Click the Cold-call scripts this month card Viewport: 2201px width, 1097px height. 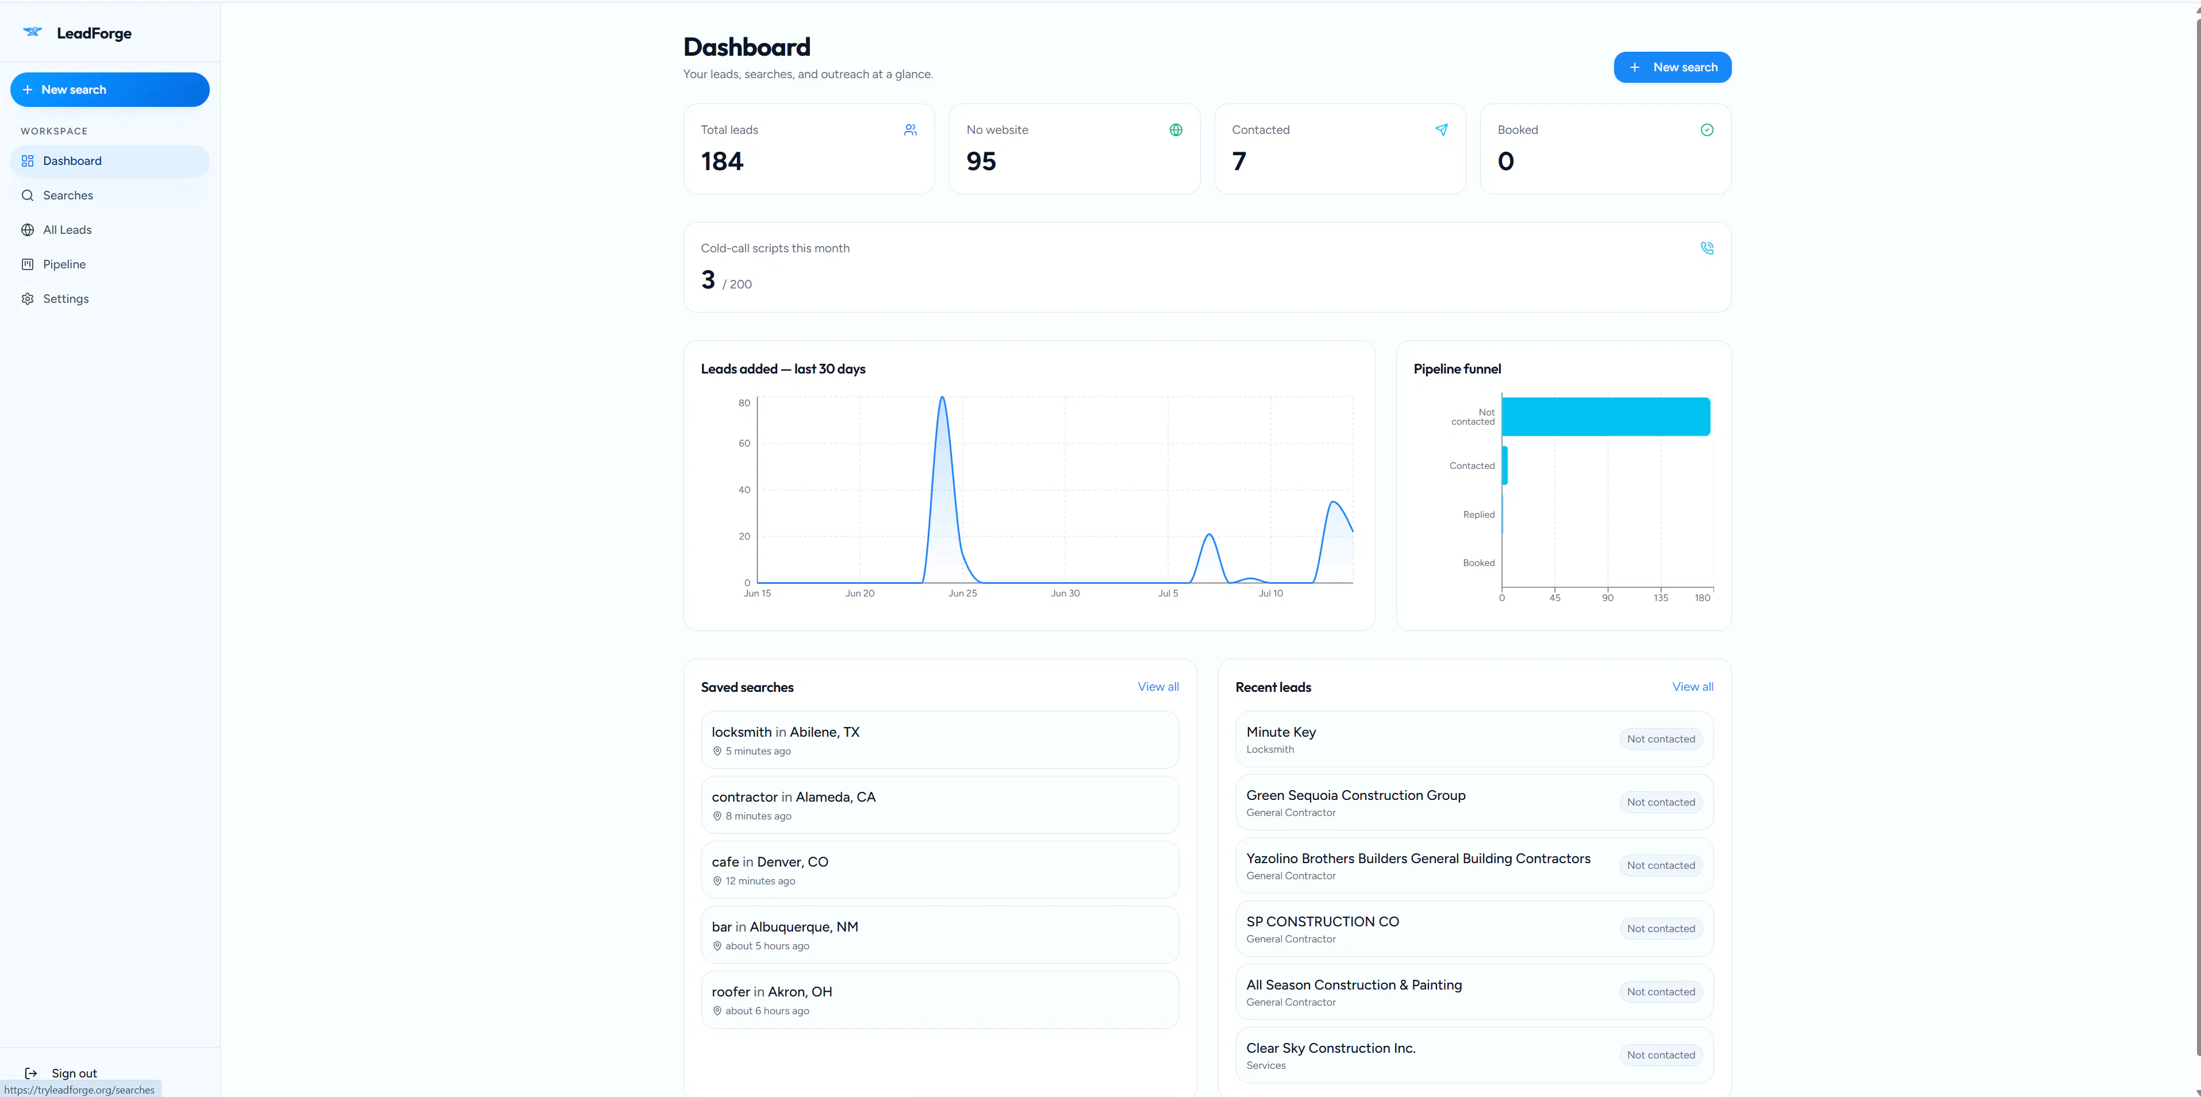tap(1207, 267)
